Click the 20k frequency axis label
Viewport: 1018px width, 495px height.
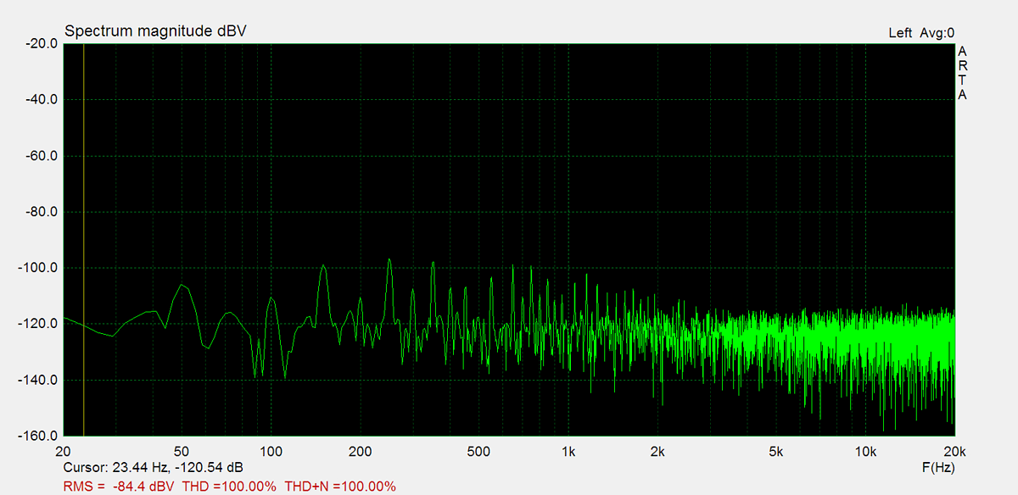click(x=954, y=450)
